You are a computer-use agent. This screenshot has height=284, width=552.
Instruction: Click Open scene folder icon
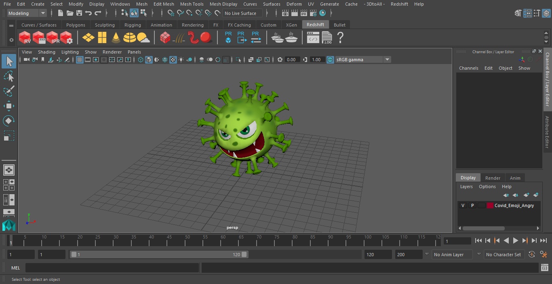tap(70, 13)
